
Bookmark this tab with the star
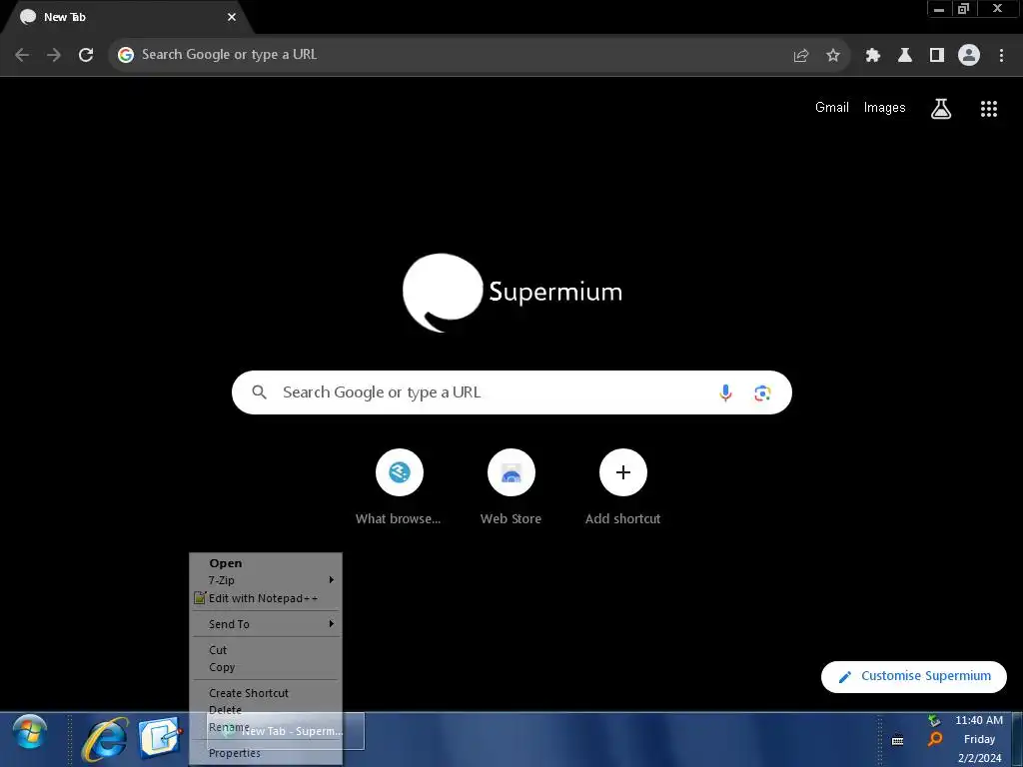click(x=833, y=56)
